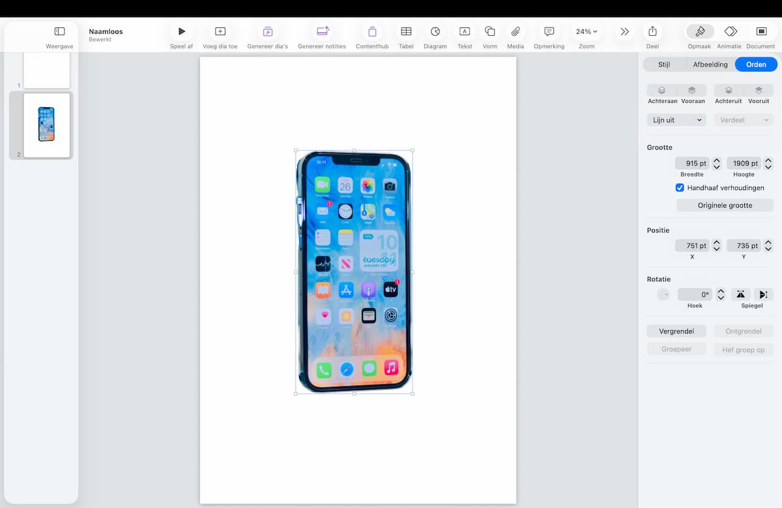Image resolution: width=782 pixels, height=508 pixels.
Task: Click the Y position 735 pt field
Action: (x=744, y=246)
